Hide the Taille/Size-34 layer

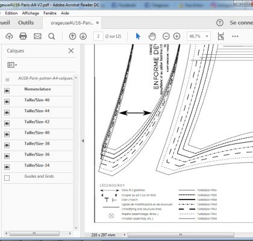click(7, 167)
